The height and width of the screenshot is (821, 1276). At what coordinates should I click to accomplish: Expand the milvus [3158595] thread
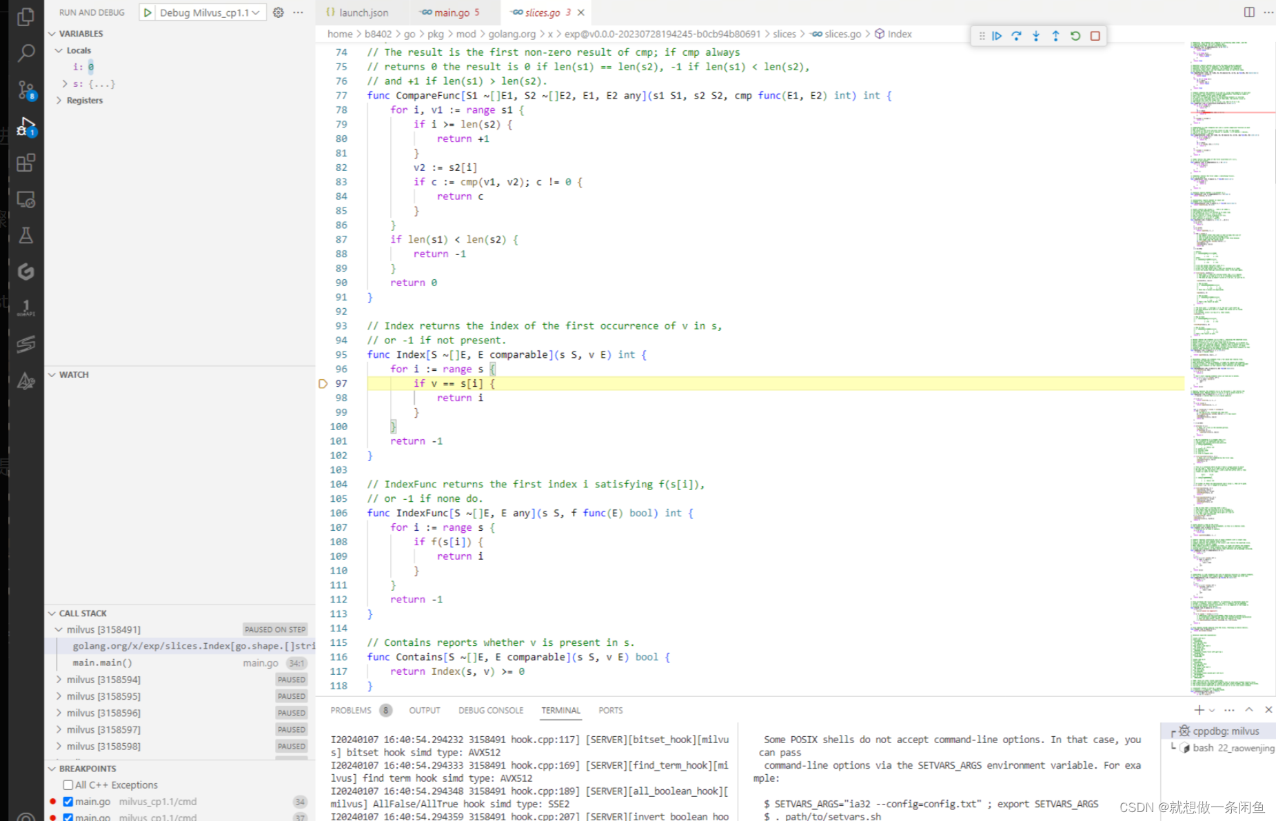tap(59, 696)
